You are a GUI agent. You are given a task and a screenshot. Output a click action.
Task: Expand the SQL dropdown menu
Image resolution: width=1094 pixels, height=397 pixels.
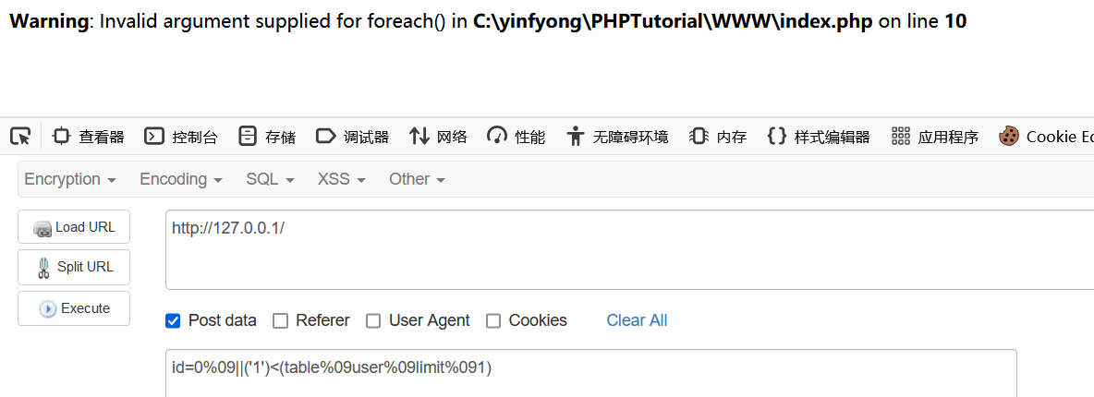[x=270, y=179]
